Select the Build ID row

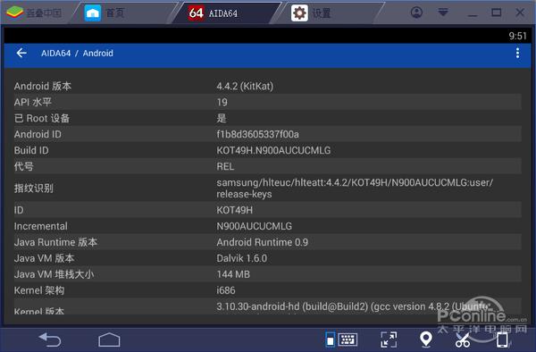click(268, 150)
